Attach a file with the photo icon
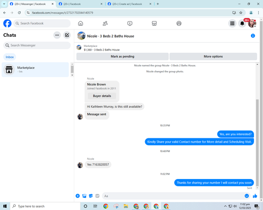The image size is (263, 210). [84, 196]
